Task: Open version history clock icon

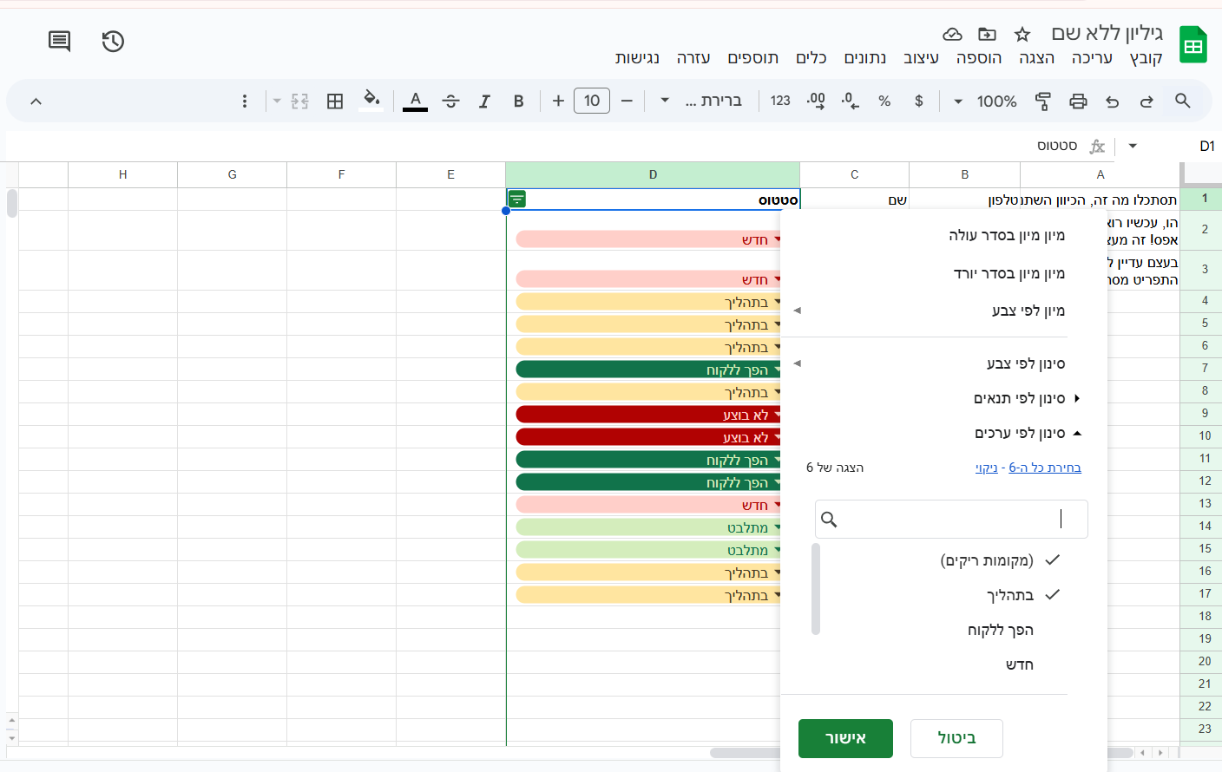Action: point(113,41)
